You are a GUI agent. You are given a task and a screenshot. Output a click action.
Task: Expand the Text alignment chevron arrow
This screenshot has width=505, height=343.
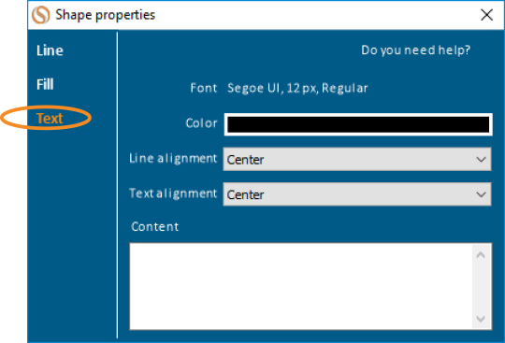tap(482, 194)
